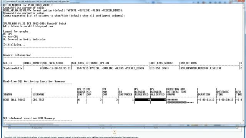
Task: Select SQL_EXEC_ID value 16777216
Action: coord(83,68)
